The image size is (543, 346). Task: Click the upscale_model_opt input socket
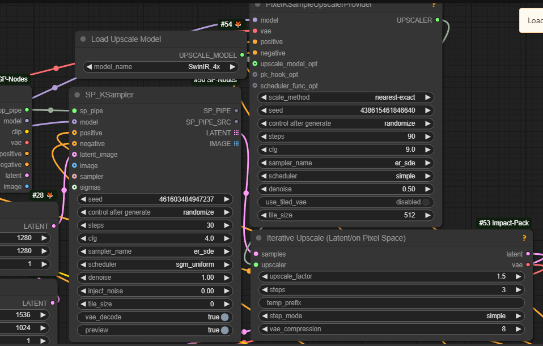(x=255, y=63)
